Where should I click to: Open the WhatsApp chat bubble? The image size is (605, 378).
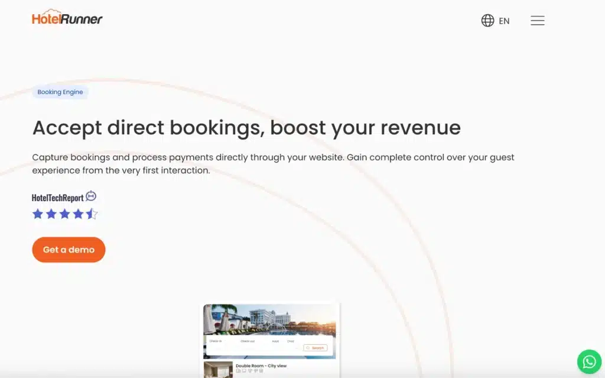point(589,361)
